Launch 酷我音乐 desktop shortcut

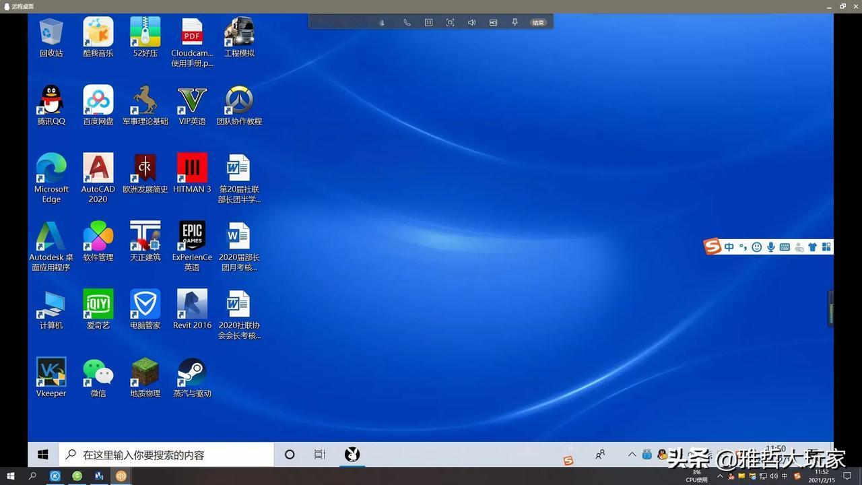tap(98, 38)
